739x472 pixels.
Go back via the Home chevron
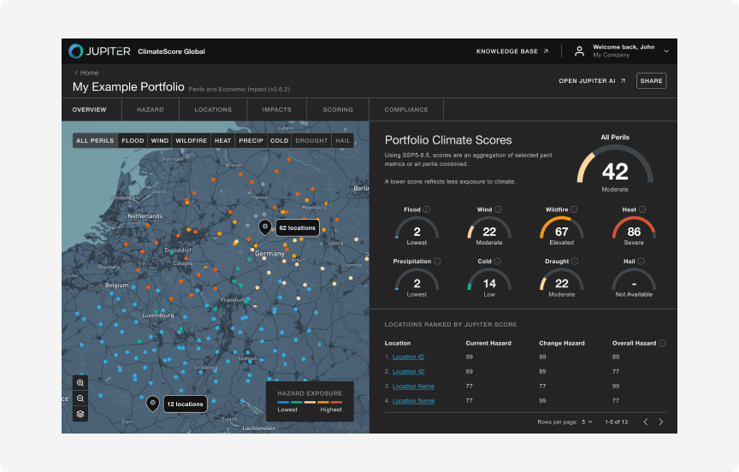[x=76, y=73]
